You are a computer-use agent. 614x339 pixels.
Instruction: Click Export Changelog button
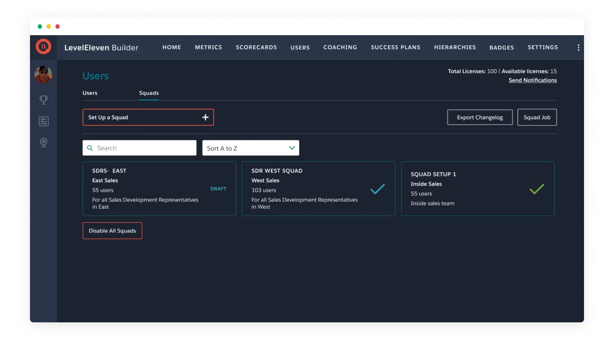tap(480, 117)
